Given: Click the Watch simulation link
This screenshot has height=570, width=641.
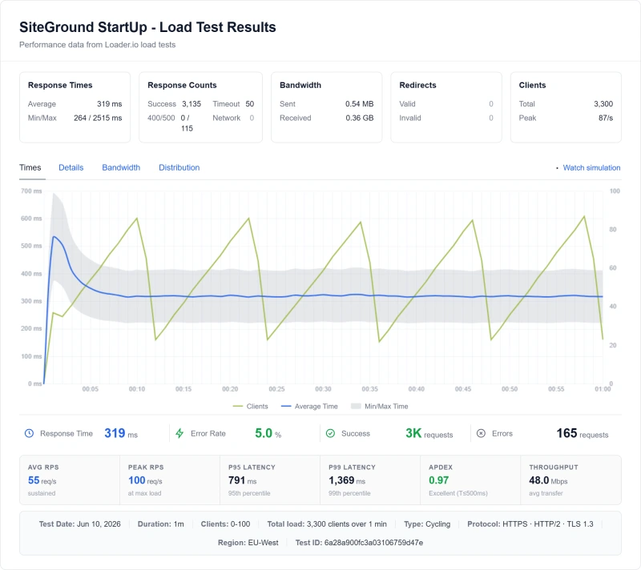Looking at the screenshot, I should [591, 167].
